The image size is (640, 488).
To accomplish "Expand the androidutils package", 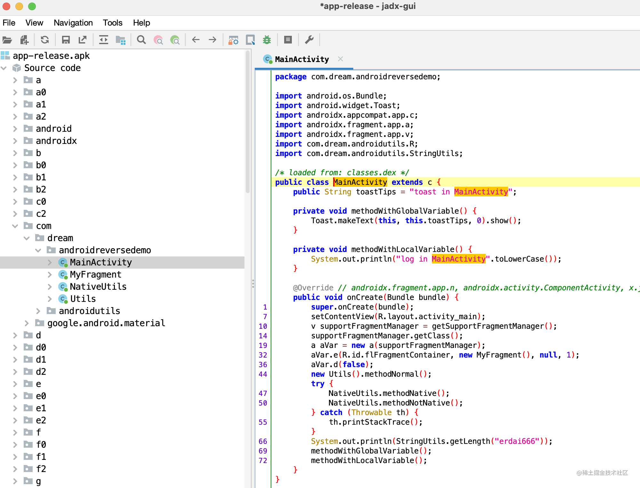I will pos(38,311).
